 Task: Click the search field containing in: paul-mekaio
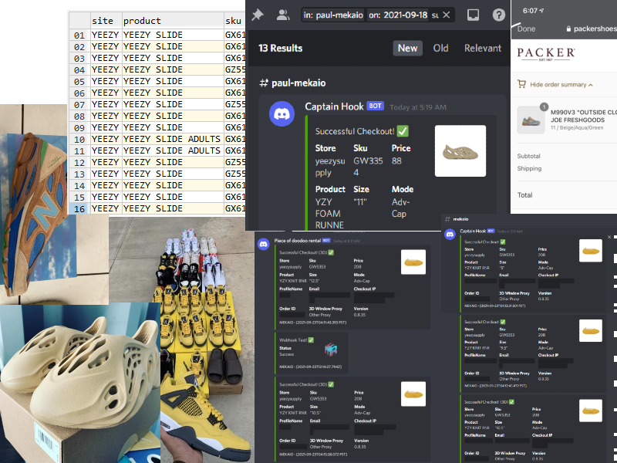pos(378,15)
